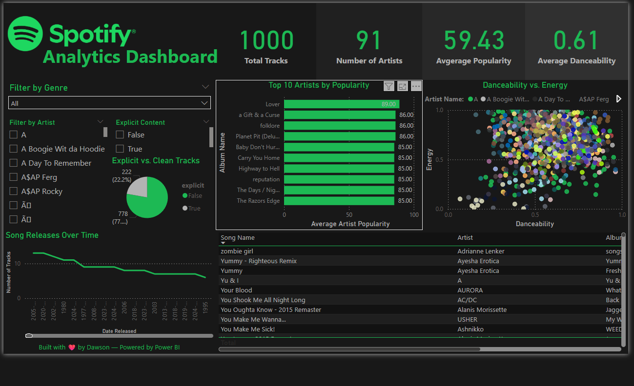Select You Shook Me All Night Long
This screenshot has height=386, width=634.
263,300
